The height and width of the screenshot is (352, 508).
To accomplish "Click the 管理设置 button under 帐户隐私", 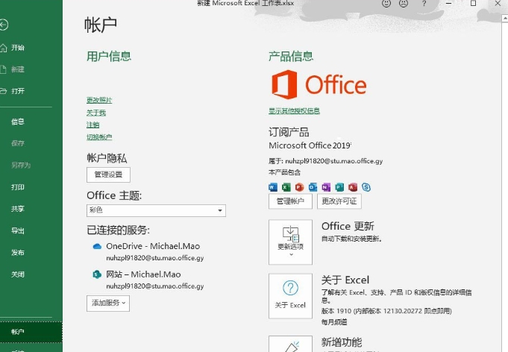I will click(x=108, y=175).
